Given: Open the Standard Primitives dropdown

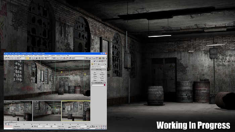Looking at the screenshot, I should pyautogui.click(x=99, y=67).
